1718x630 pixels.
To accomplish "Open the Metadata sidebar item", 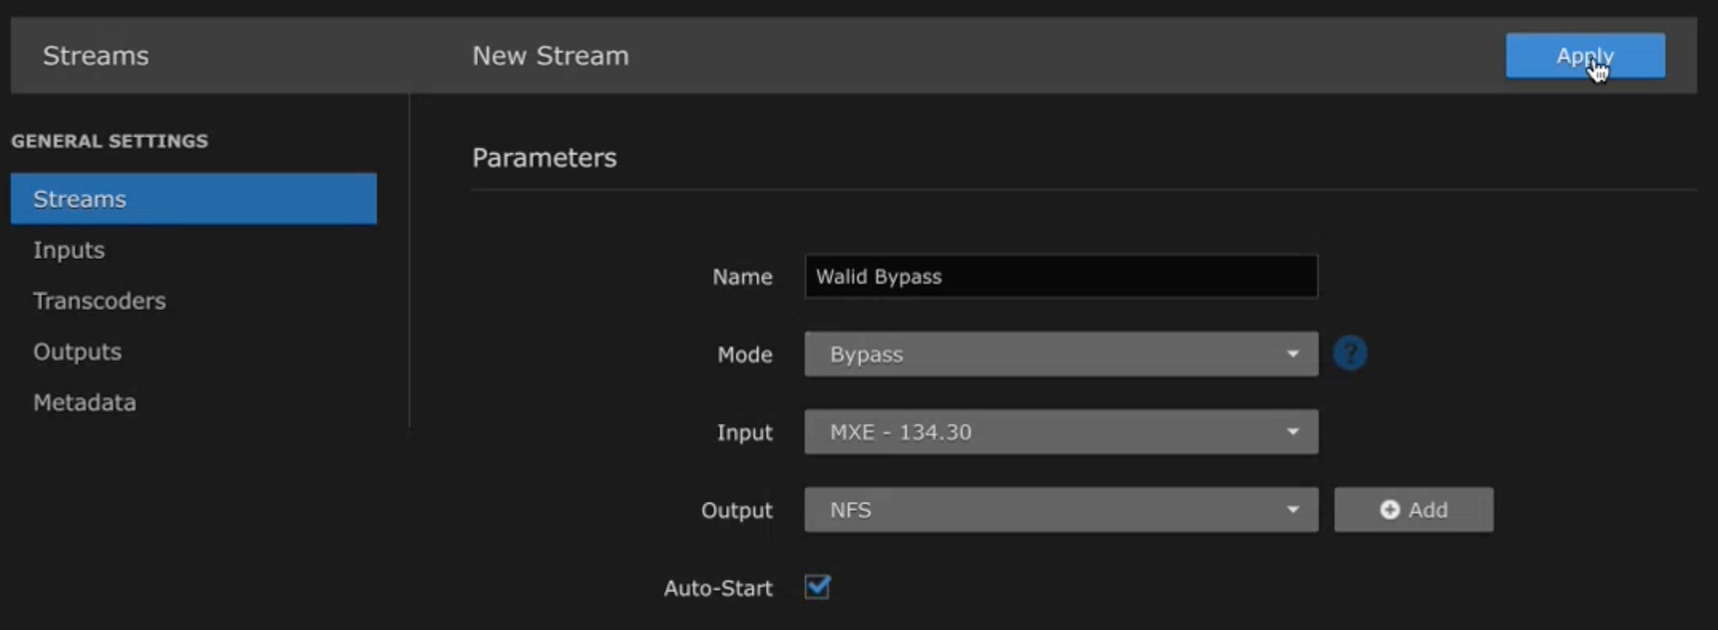I will pos(85,403).
